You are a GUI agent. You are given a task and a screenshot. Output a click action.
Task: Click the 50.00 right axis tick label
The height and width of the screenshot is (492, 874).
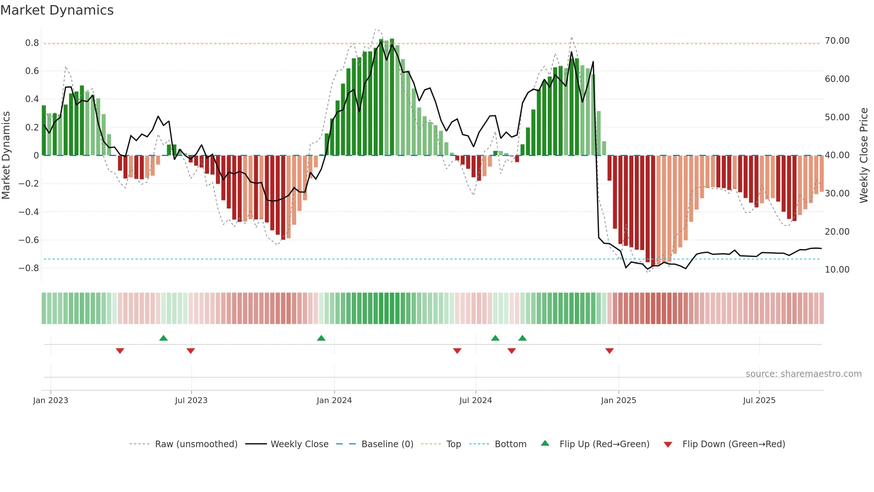coord(837,117)
